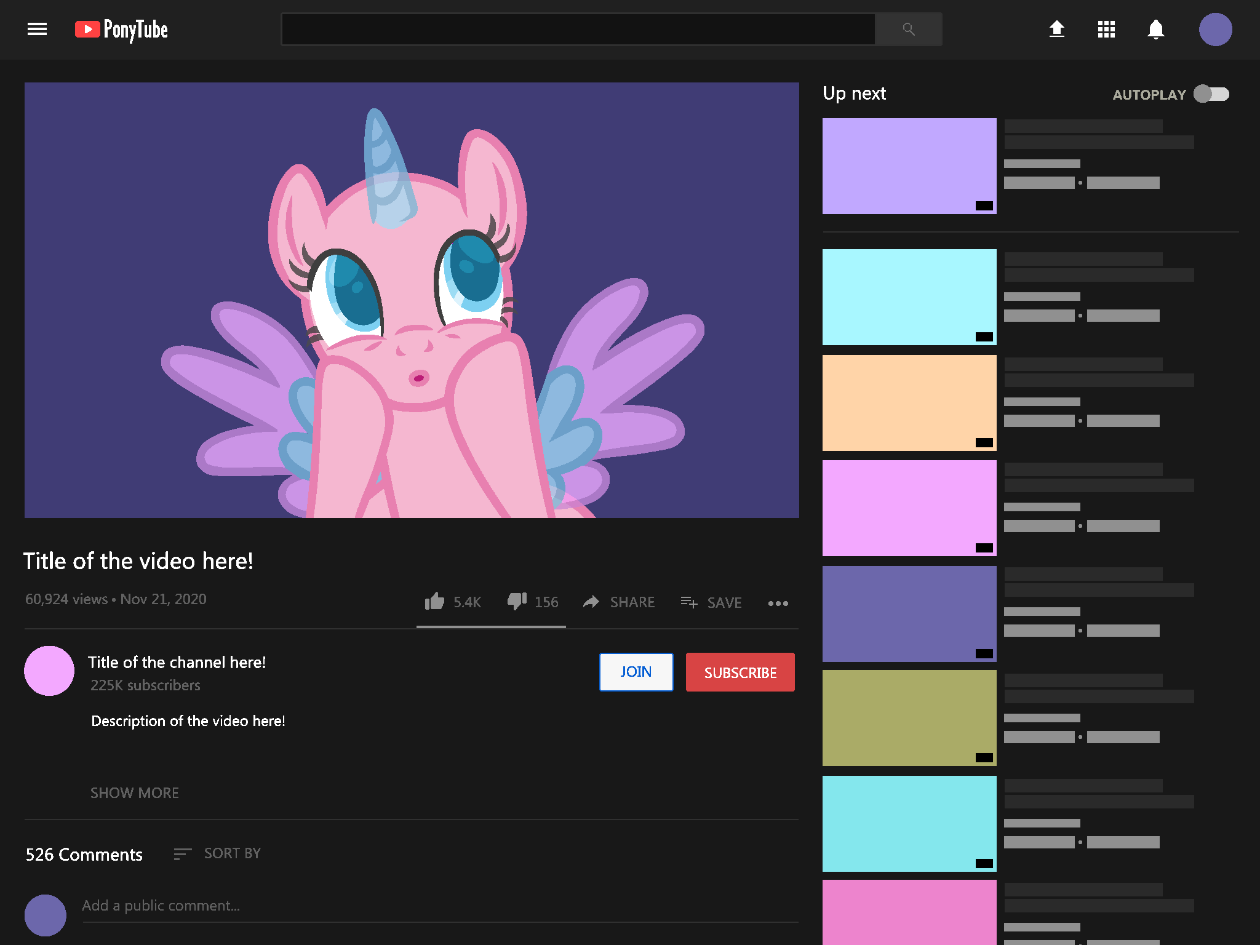
Task: Click the commenter avatar beside comment box
Action: click(x=46, y=915)
